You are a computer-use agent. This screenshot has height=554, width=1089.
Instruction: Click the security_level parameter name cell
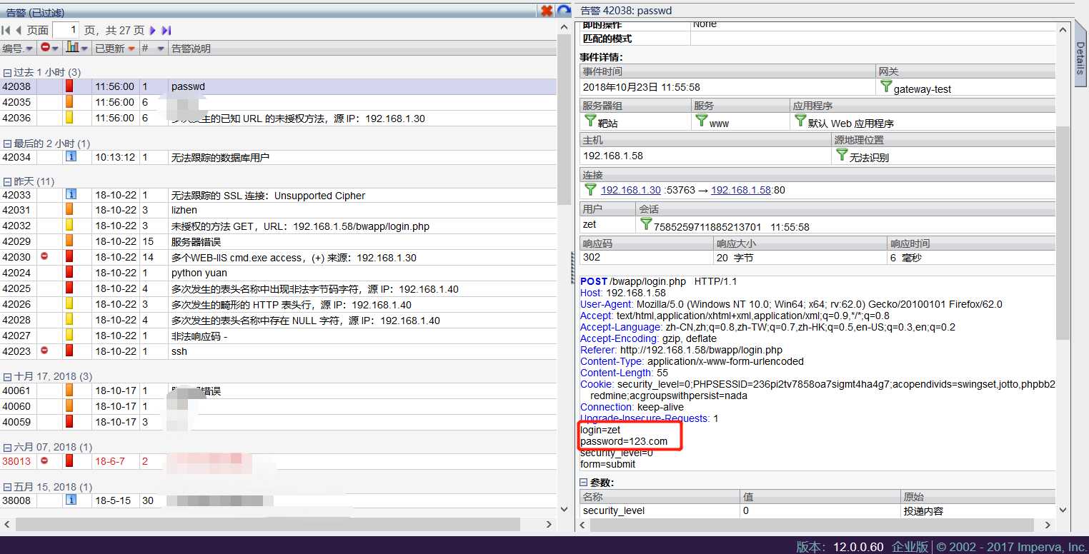[x=660, y=510]
